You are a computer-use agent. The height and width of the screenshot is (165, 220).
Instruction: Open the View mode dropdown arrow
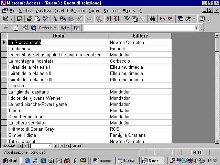pyautogui.click(x=11, y=19)
